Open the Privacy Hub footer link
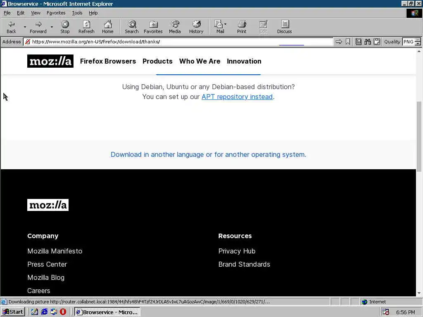The width and height of the screenshot is (423, 317). pyautogui.click(x=237, y=251)
